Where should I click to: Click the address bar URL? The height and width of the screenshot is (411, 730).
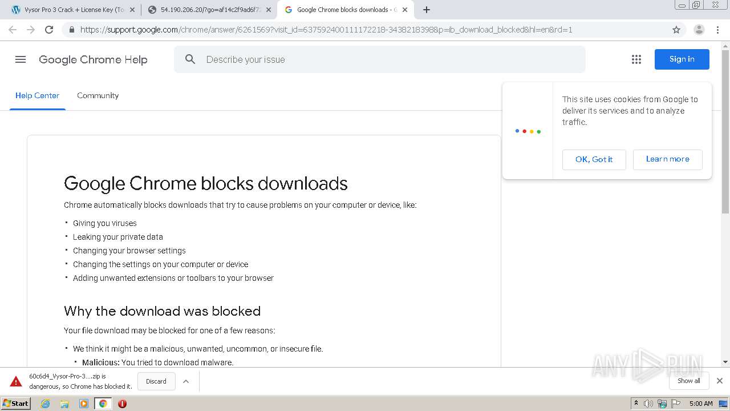pyautogui.click(x=326, y=30)
